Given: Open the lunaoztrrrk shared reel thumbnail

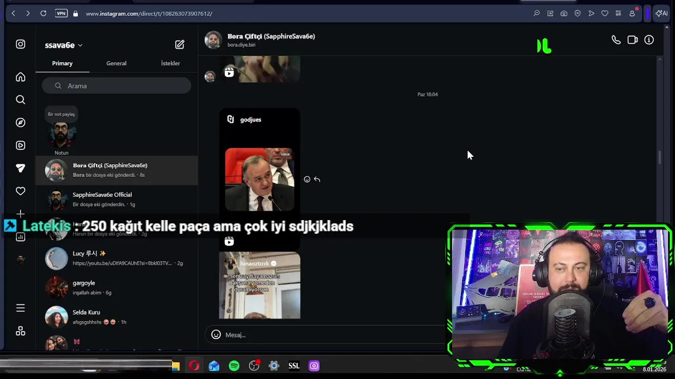Looking at the screenshot, I should point(259,285).
